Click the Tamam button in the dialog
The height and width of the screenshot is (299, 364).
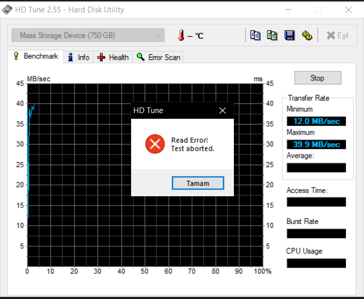point(198,183)
